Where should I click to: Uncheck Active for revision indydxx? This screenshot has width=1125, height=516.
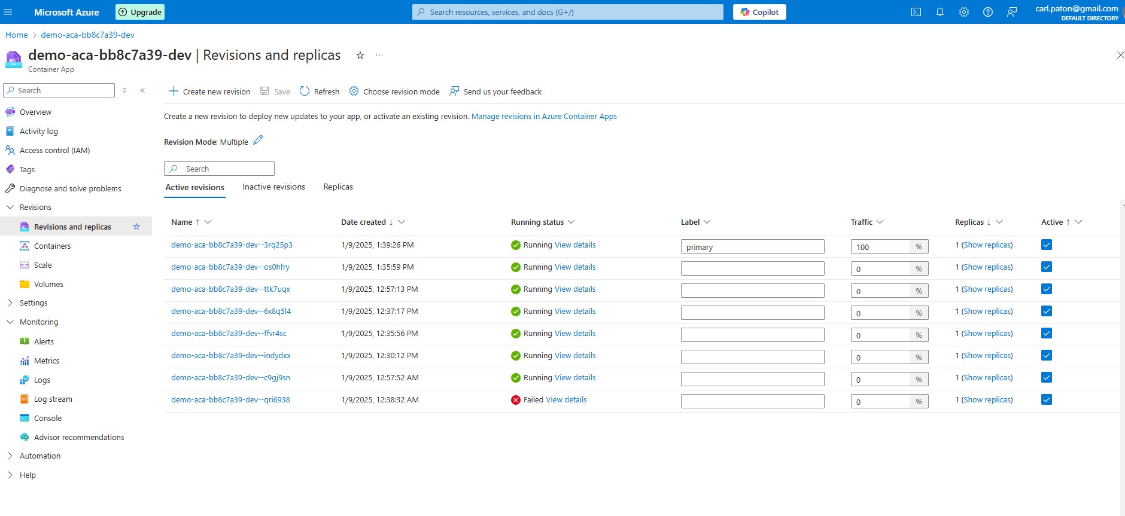tap(1047, 355)
